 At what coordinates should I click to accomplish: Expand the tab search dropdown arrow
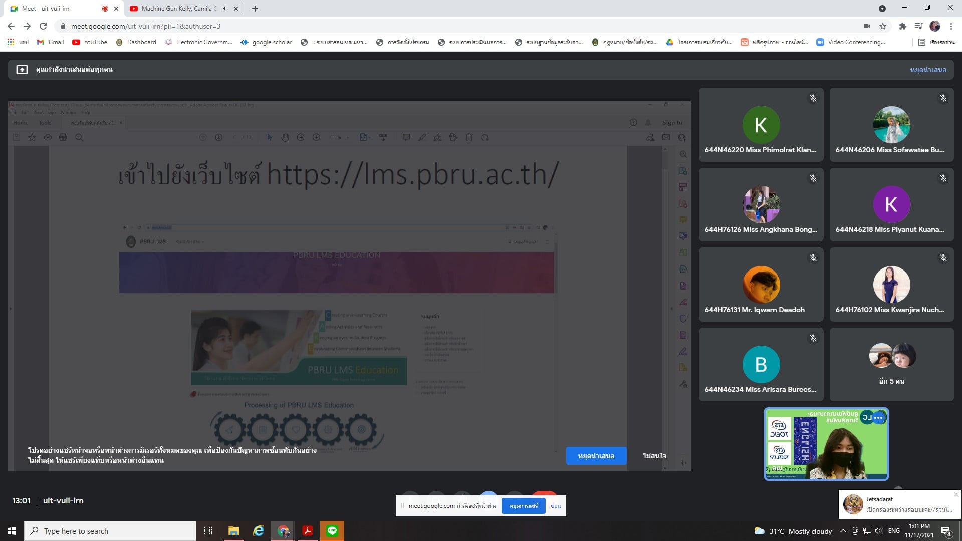click(x=882, y=9)
